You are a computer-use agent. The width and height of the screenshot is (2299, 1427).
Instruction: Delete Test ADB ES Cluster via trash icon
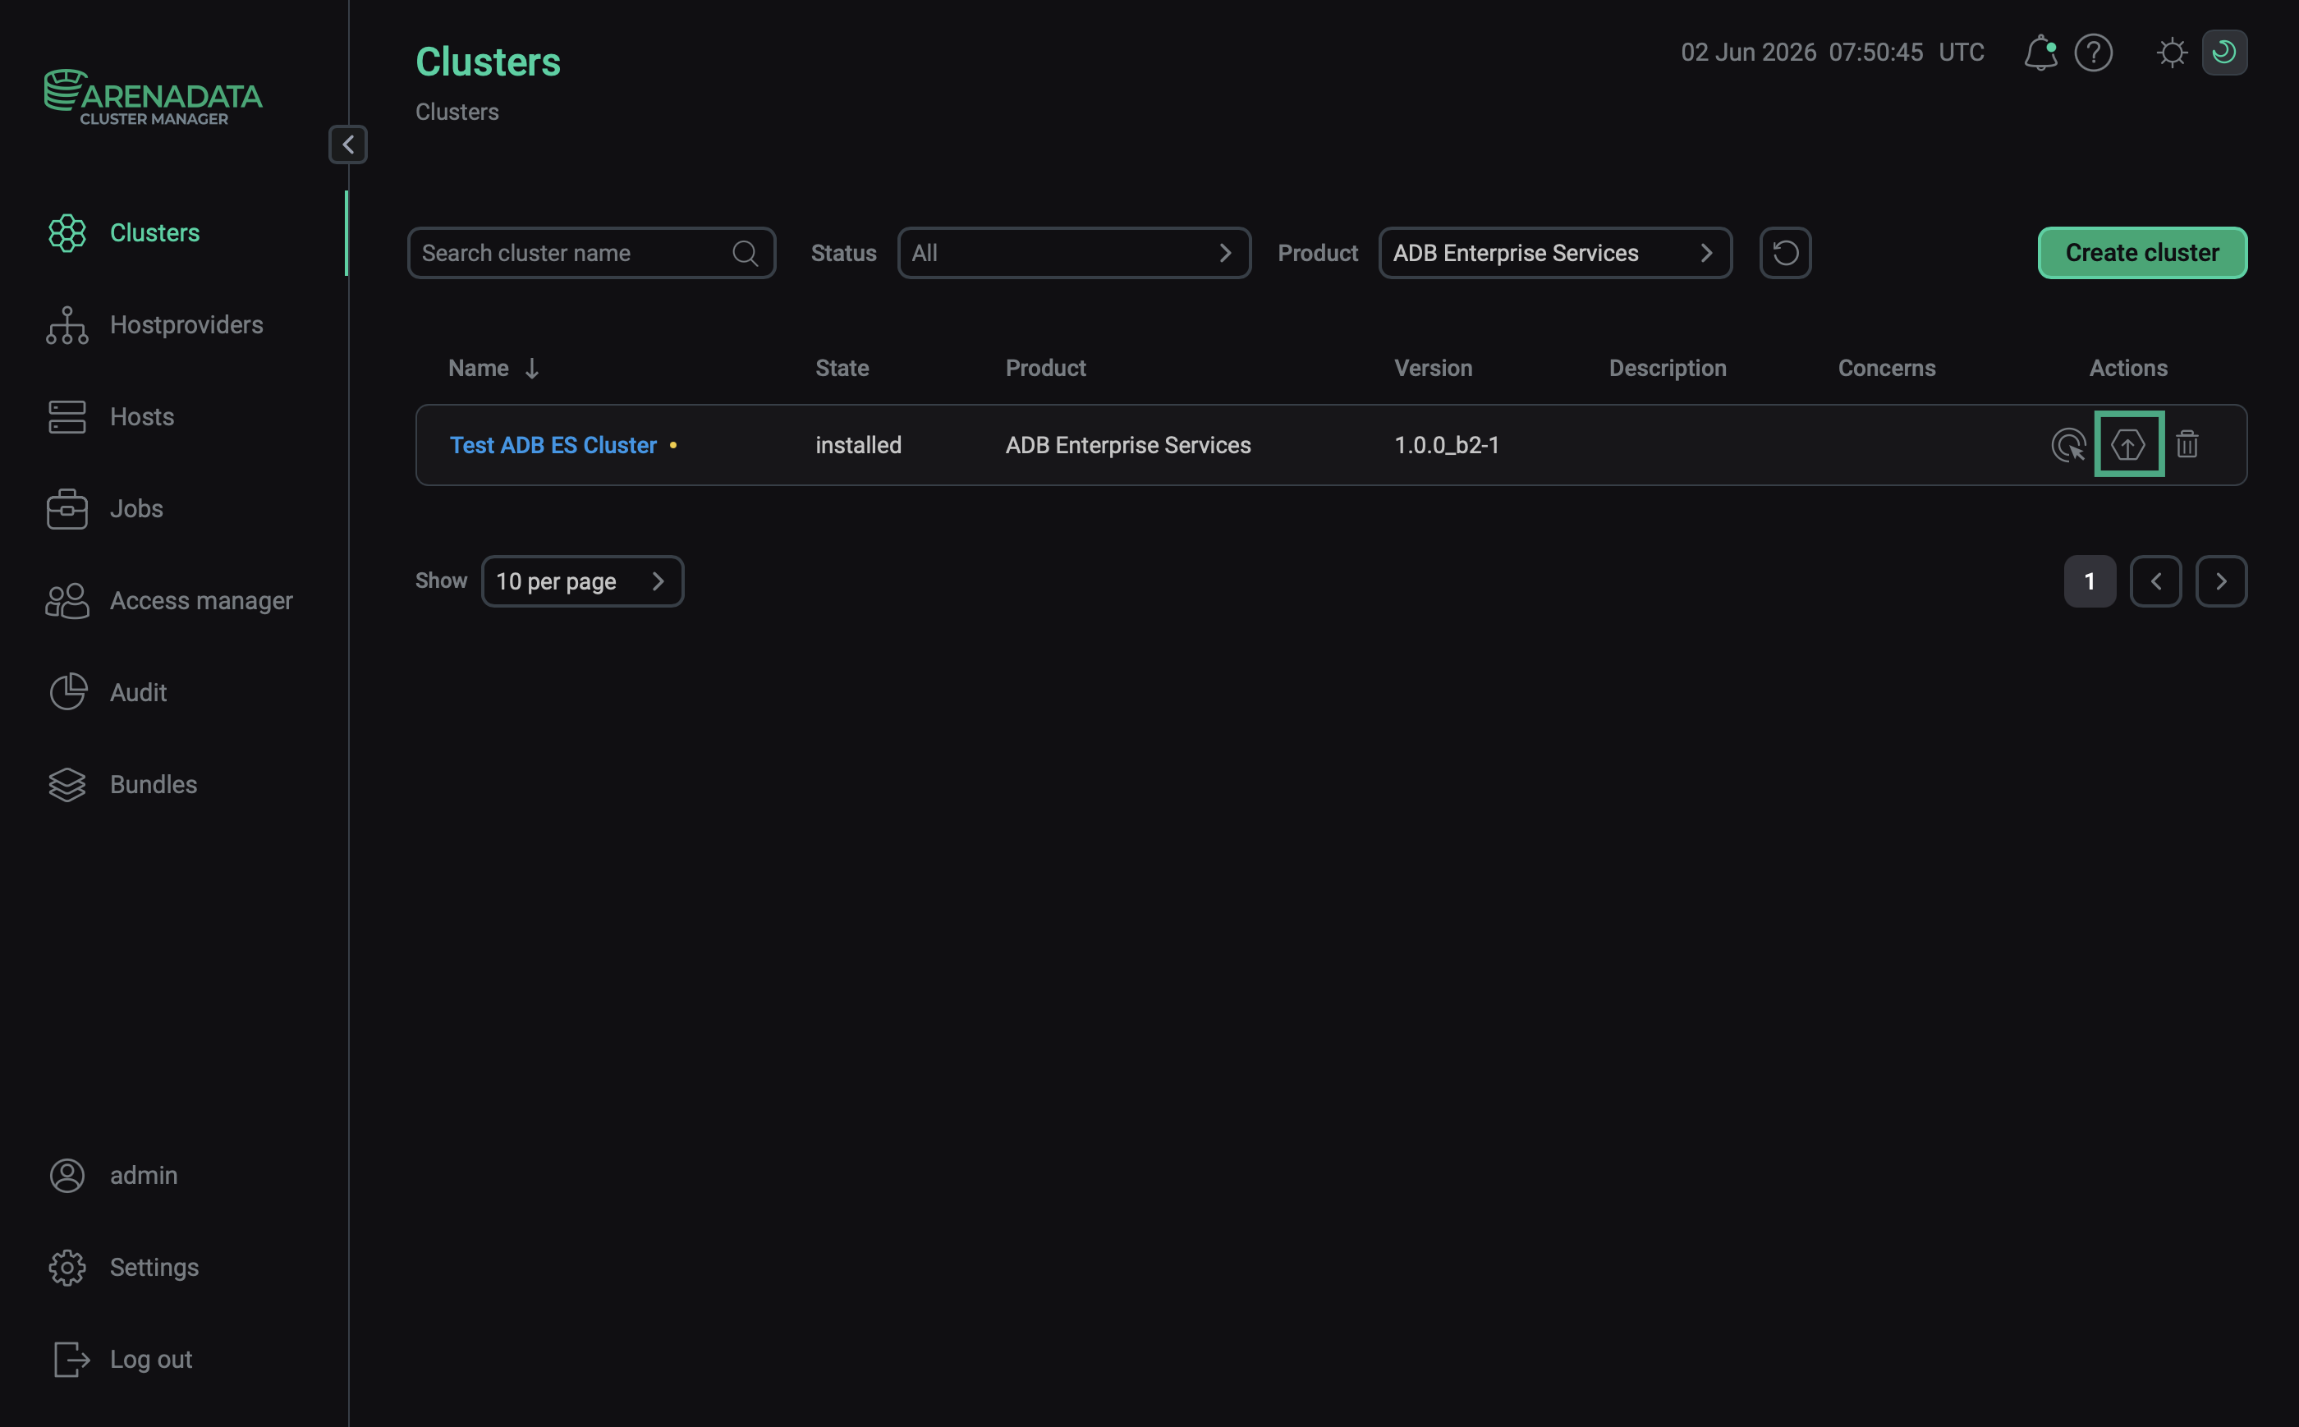click(2187, 443)
